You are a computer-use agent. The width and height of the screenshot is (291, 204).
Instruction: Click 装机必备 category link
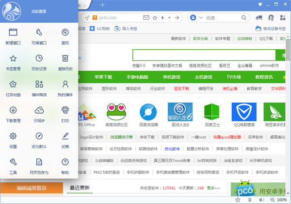(x=230, y=88)
